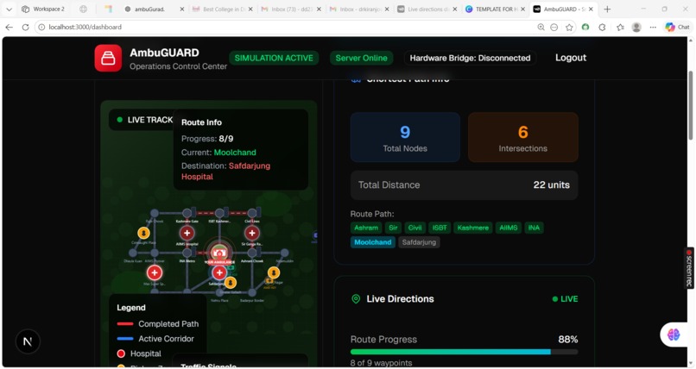696x369 pixels.
Task: Go back with browser back arrow
Action: (x=9, y=27)
